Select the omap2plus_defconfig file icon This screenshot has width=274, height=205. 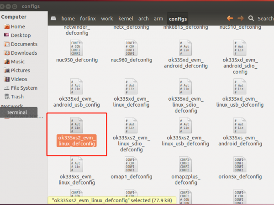point(185,165)
